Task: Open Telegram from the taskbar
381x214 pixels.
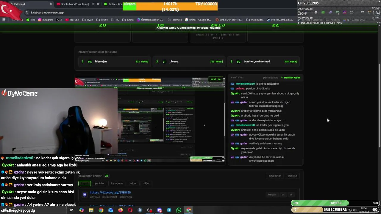Action: [x=169, y=210]
